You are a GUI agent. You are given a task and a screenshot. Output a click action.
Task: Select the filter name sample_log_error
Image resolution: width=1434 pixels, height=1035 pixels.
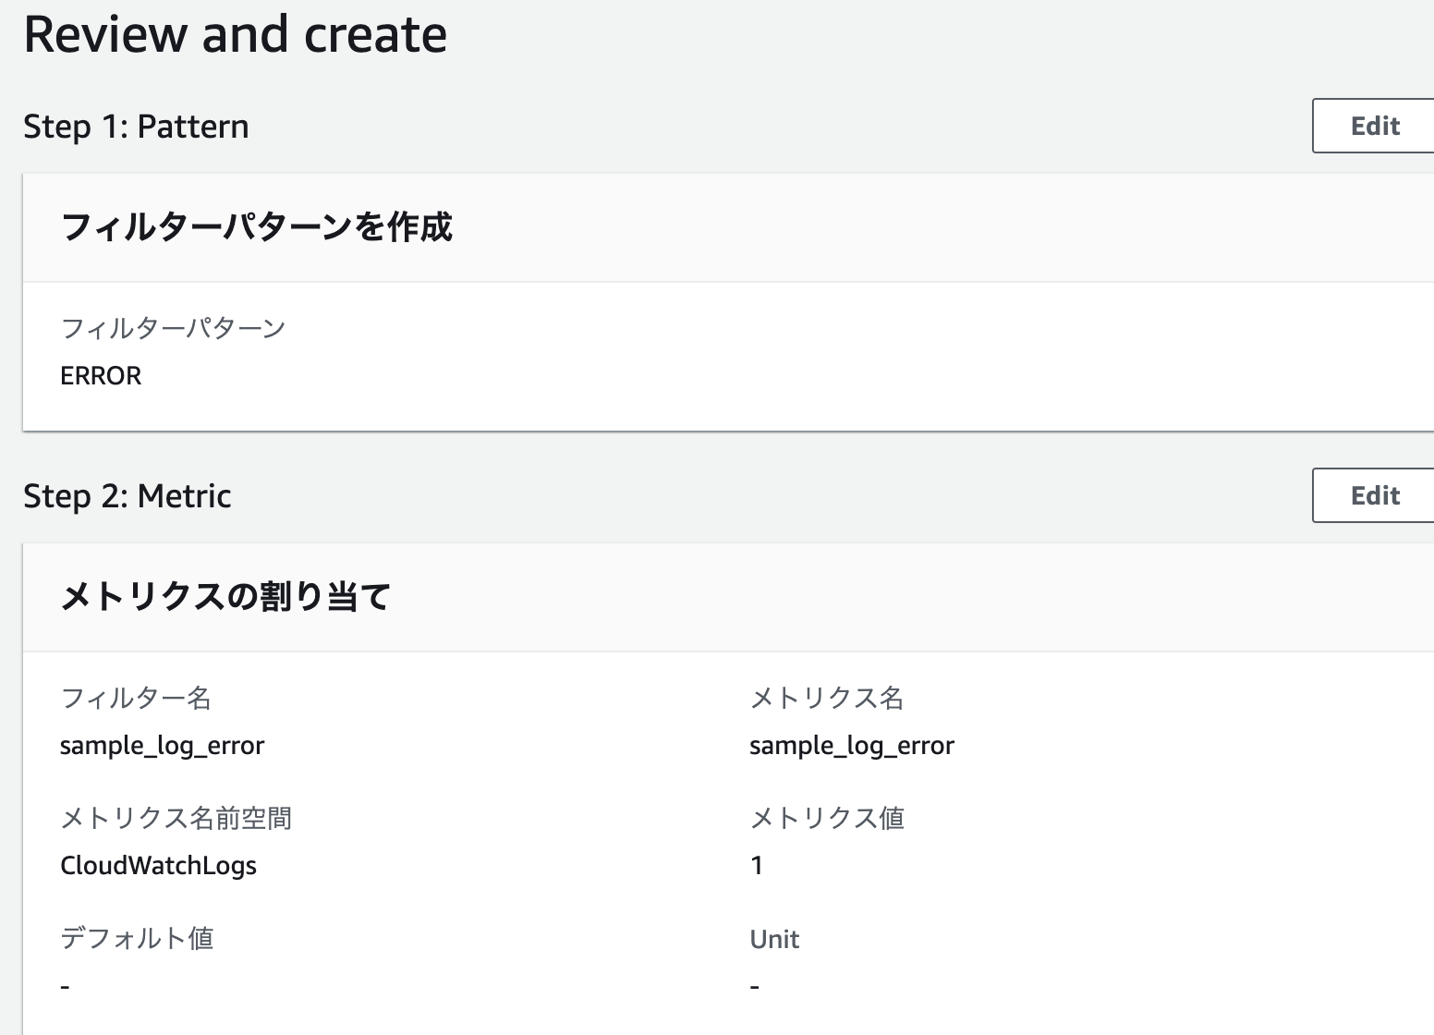(163, 746)
